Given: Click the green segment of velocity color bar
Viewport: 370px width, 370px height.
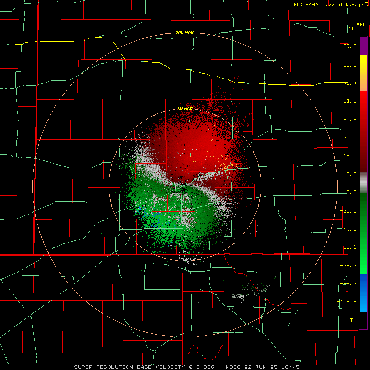Looking at the screenshot, I should pos(363,234).
